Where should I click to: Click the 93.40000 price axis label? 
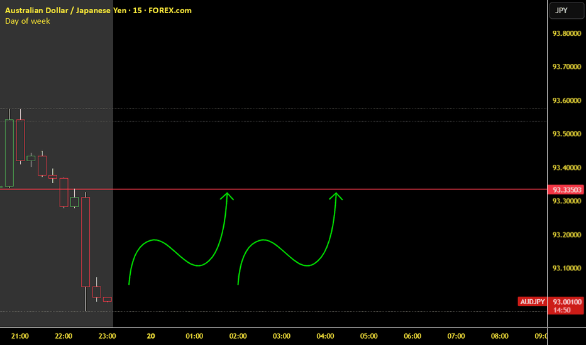(x=567, y=167)
